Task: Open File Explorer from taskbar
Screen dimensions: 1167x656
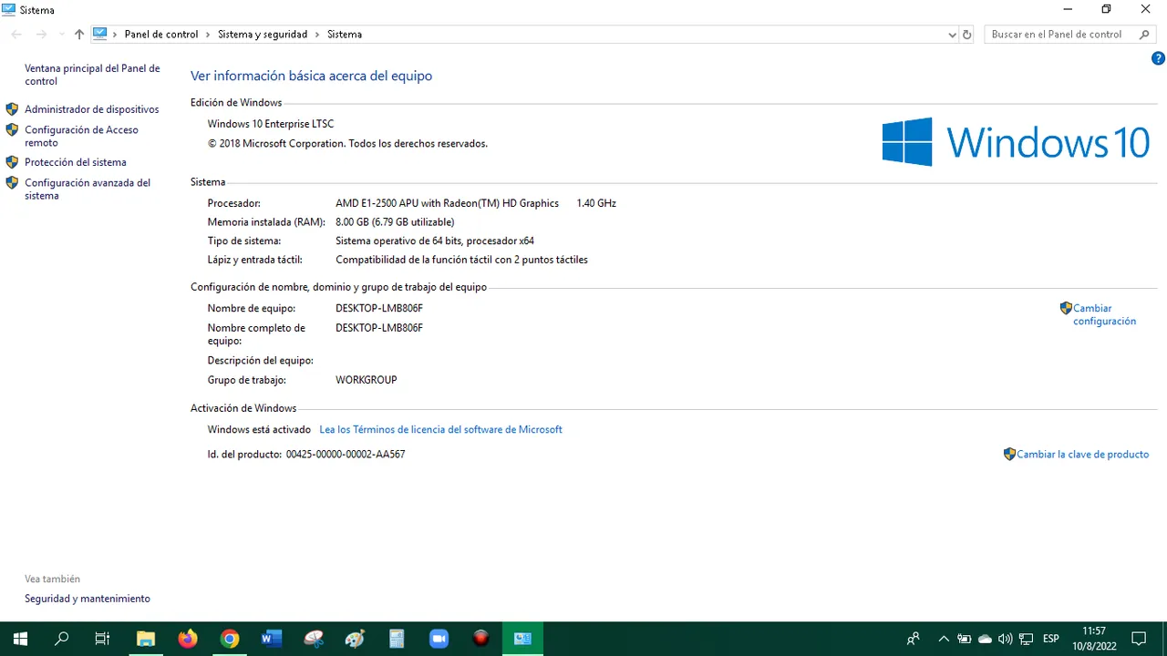Action: point(146,639)
